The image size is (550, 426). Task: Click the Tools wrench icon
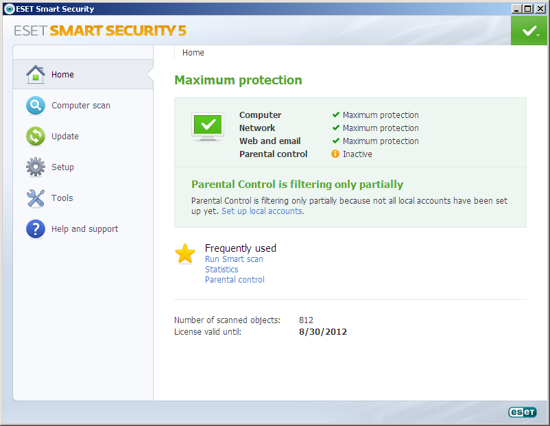pyautogui.click(x=36, y=198)
